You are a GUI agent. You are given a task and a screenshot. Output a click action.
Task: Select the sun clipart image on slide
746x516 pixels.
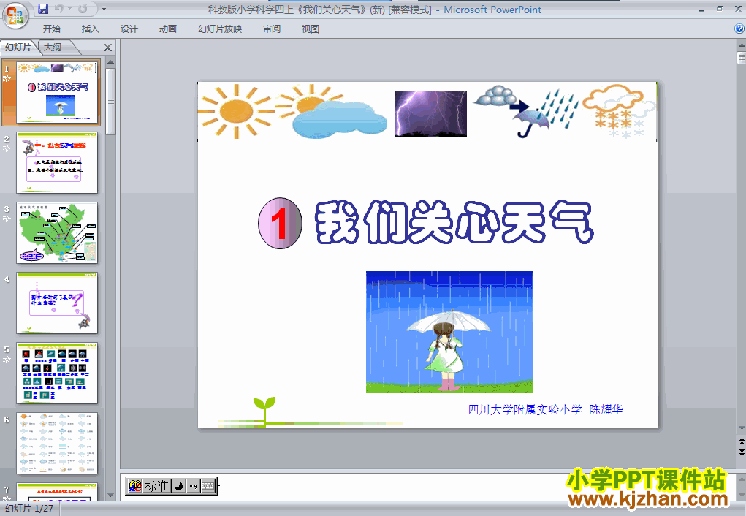click(237, 111)
